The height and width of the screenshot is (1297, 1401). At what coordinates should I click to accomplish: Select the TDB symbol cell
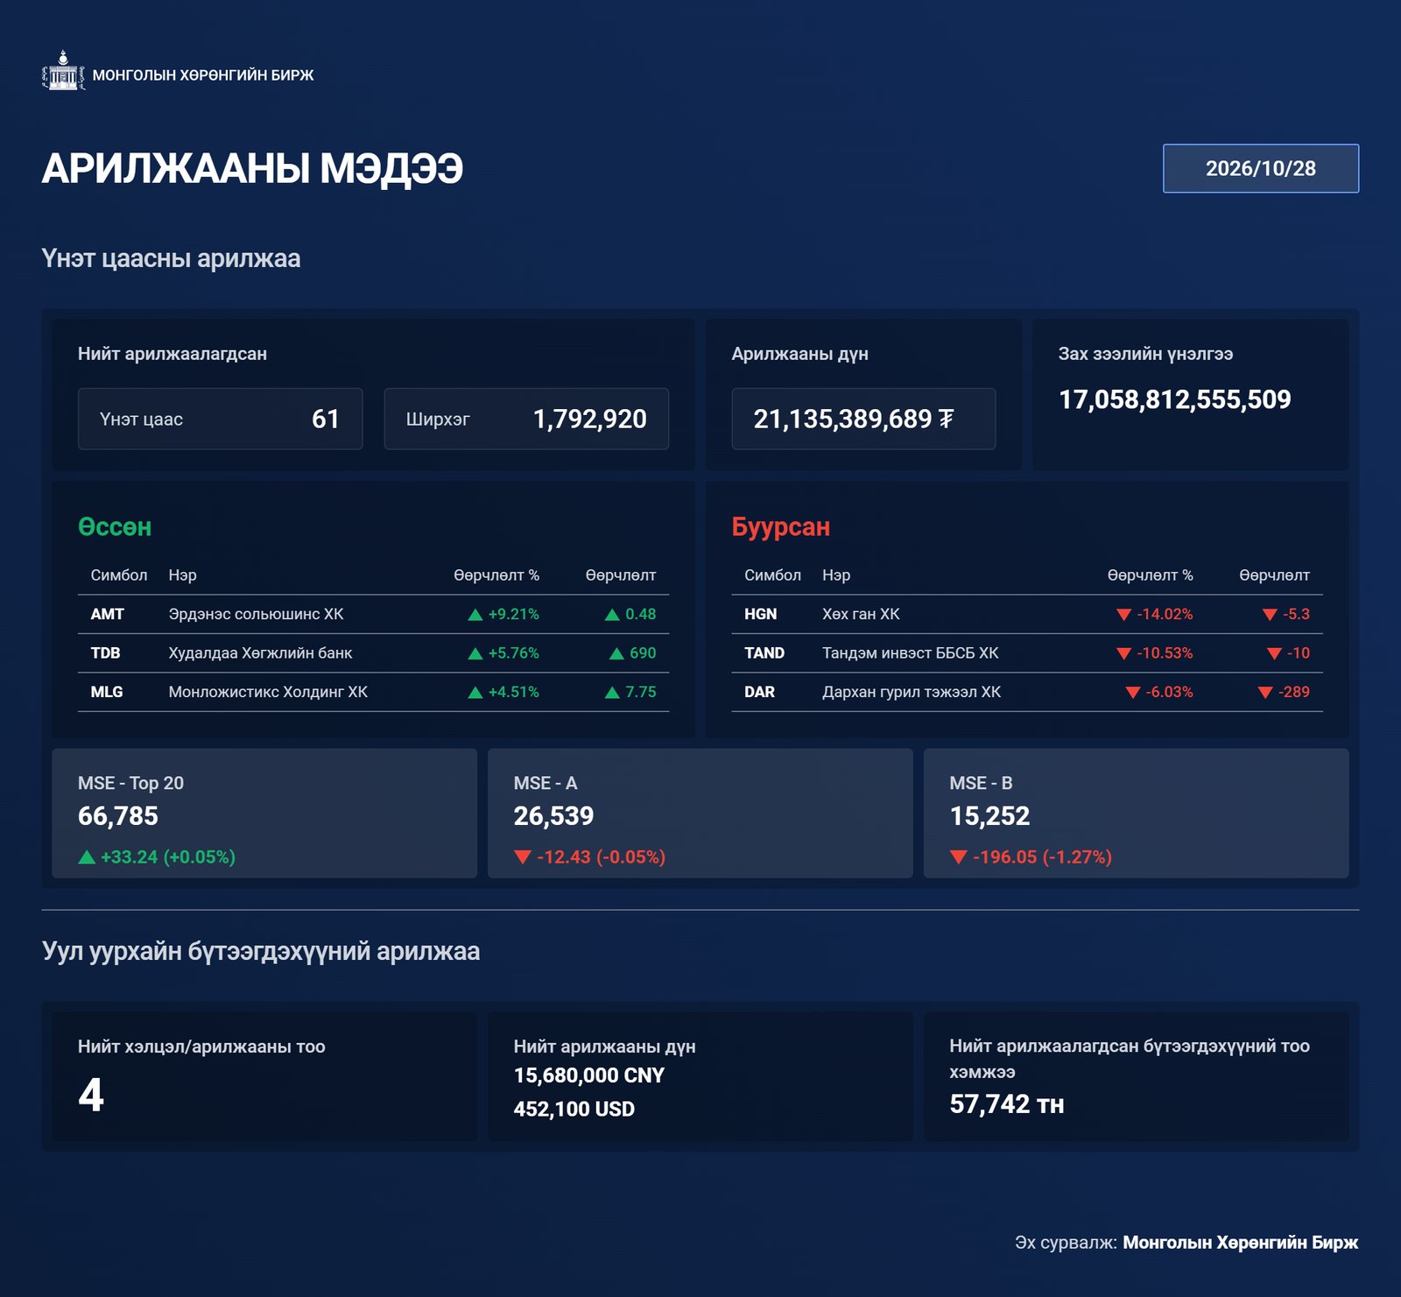pos(105,653)
